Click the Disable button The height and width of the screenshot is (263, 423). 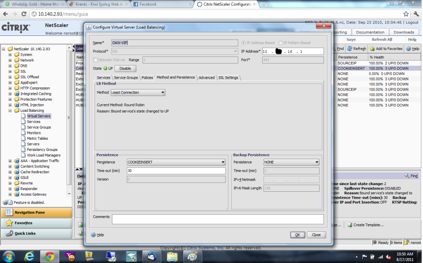pyautogui.click(x=125, y=68)
